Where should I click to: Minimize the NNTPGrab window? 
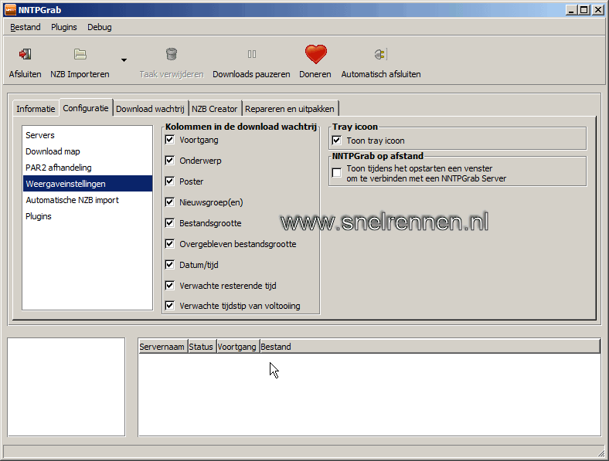(x=571, y=10)
